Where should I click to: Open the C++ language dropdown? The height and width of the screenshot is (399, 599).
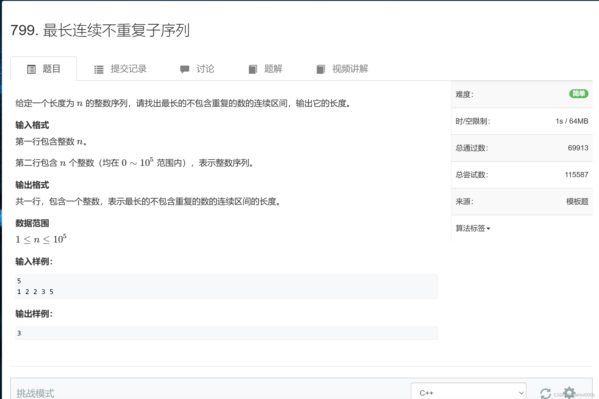click(468, 393)
